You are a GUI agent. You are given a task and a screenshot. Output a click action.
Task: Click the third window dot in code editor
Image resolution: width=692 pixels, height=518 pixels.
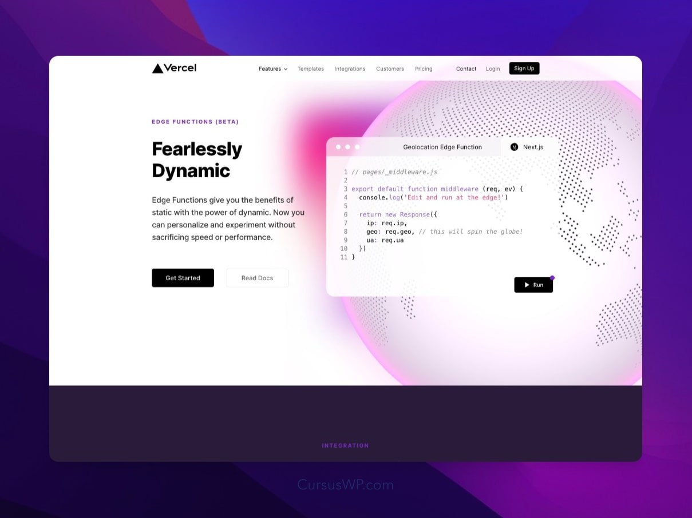pos(358,147)
